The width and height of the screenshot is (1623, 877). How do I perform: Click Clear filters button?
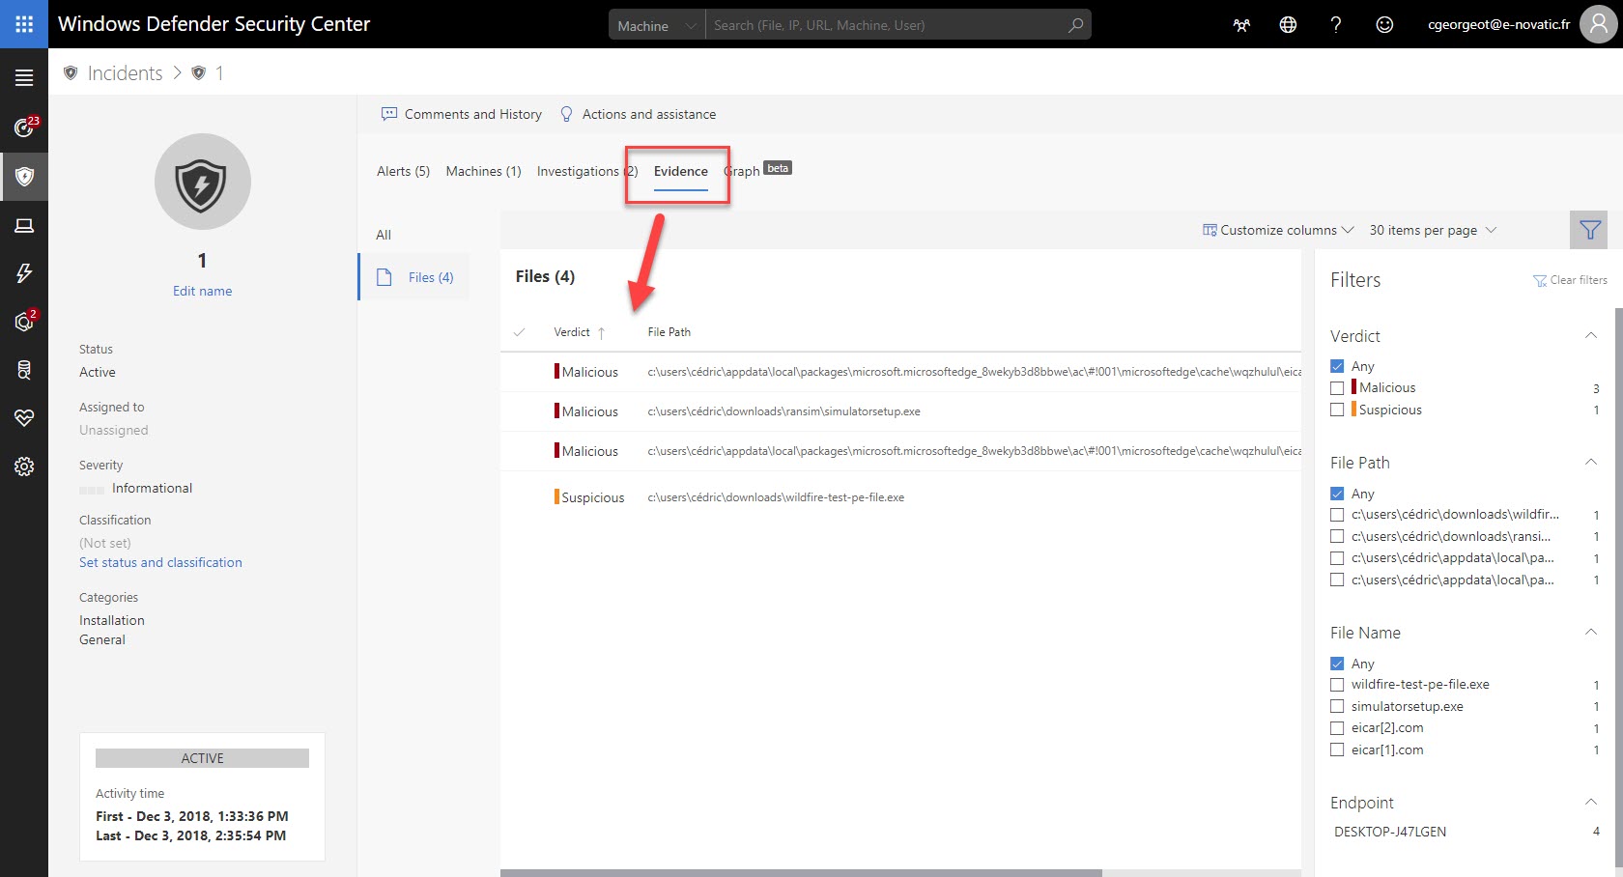[1570, 280]
